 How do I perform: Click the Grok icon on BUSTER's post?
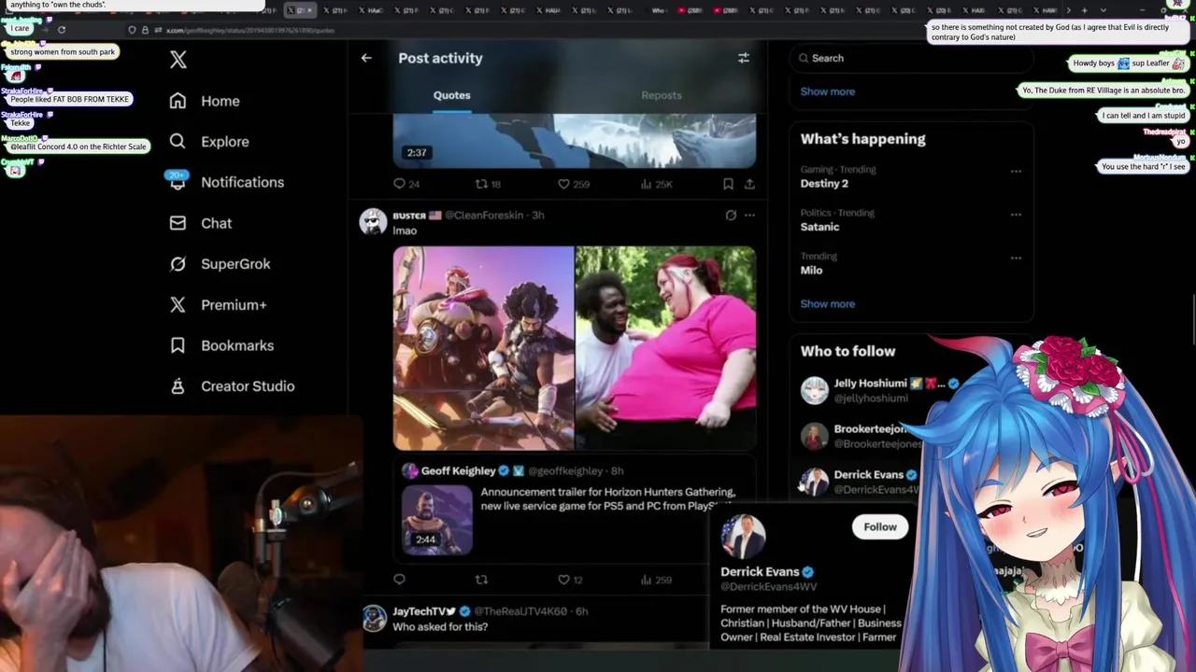tap(731, 215)
